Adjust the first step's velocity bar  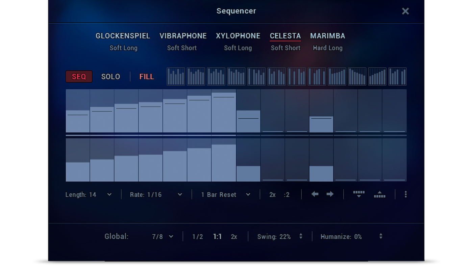78,111
